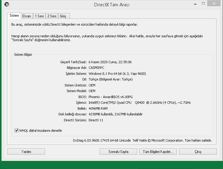Select the 2 Sesi tab
223x169 pixels.
(52, 16)
